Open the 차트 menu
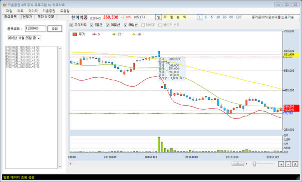 coord(20,11)
